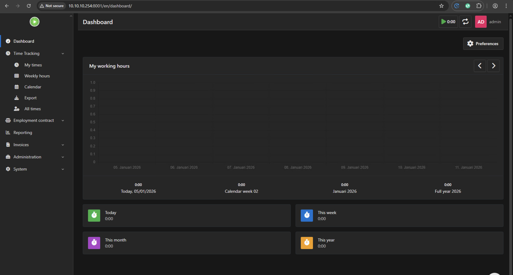
Task: Expand the System section chevron
Action: tap(63, 169)
